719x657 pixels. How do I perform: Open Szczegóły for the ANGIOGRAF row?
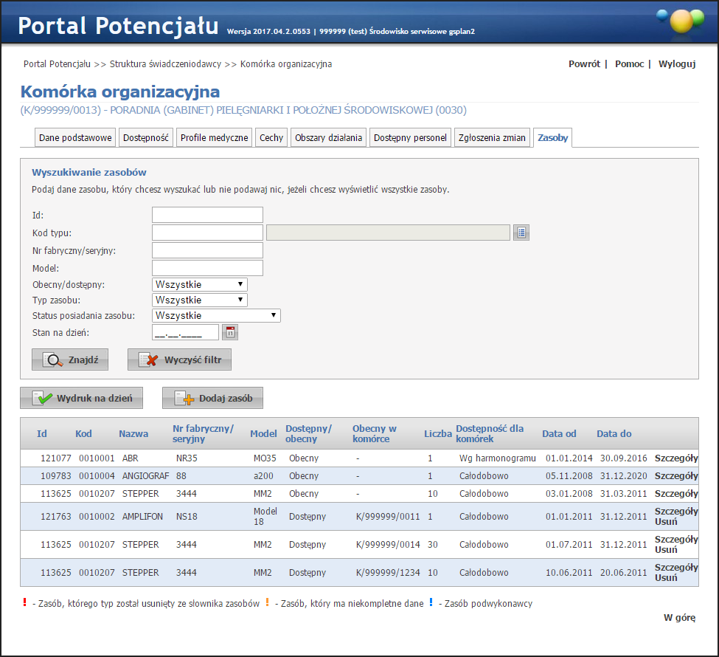click(676, 476)
